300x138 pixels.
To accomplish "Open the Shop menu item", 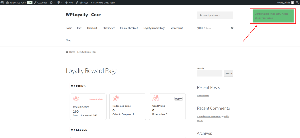I will [x=68, y=40].
